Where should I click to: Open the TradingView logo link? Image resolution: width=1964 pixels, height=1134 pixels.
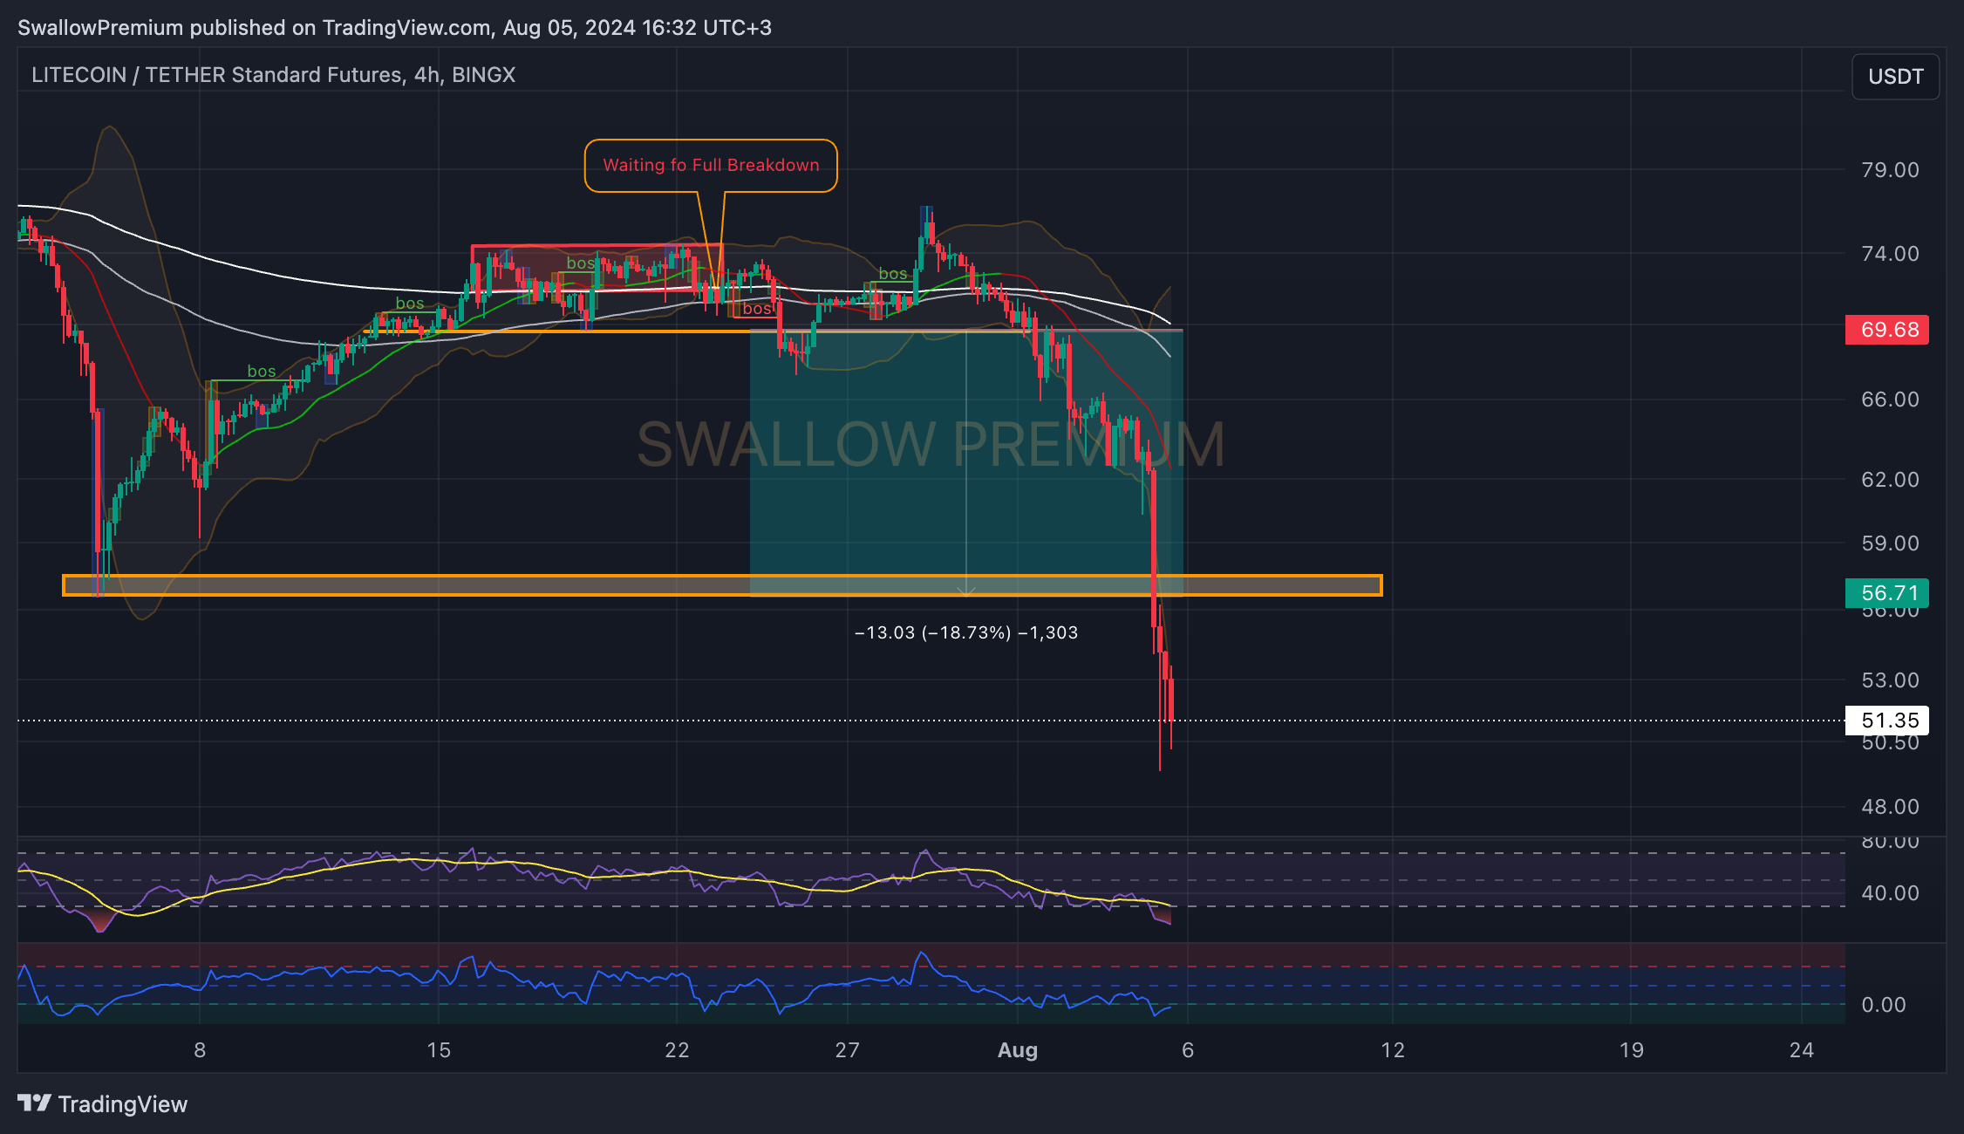[102, 1104]
